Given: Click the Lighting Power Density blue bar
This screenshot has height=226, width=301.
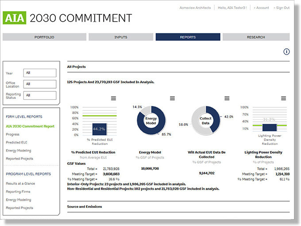Looking at the screenshot, I should (x=270, y=128).
